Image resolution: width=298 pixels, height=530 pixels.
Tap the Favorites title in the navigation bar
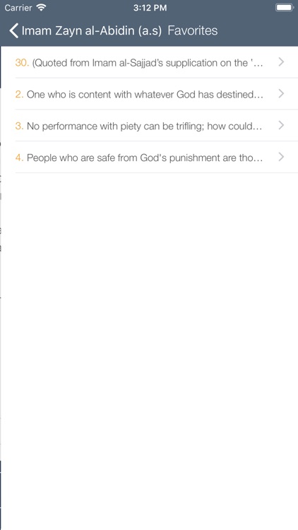tap(193, 31)
